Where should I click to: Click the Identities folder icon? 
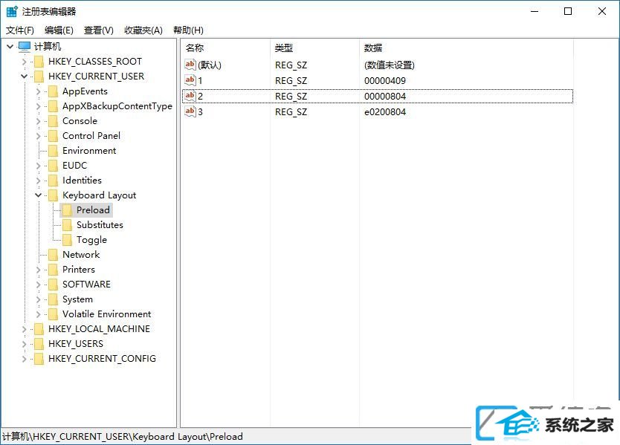pyautogui.click(x=53, y=181)
